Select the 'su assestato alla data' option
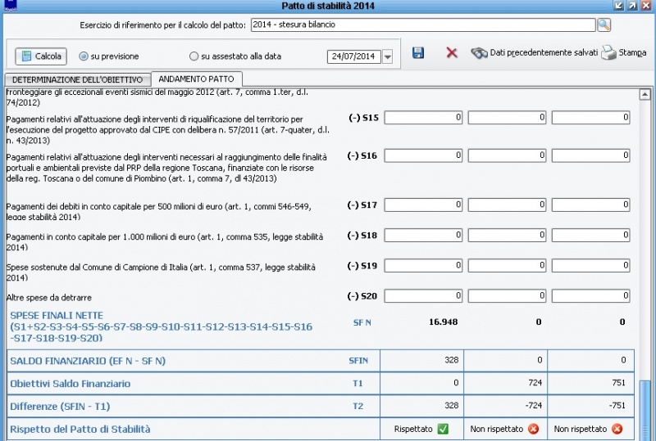This screenshot has height=441, width=656. point(194,56)
